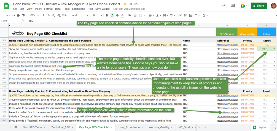The image size is (277, 131).
Task: Click the All sheets list icon
Action: [x=16, y=127]
